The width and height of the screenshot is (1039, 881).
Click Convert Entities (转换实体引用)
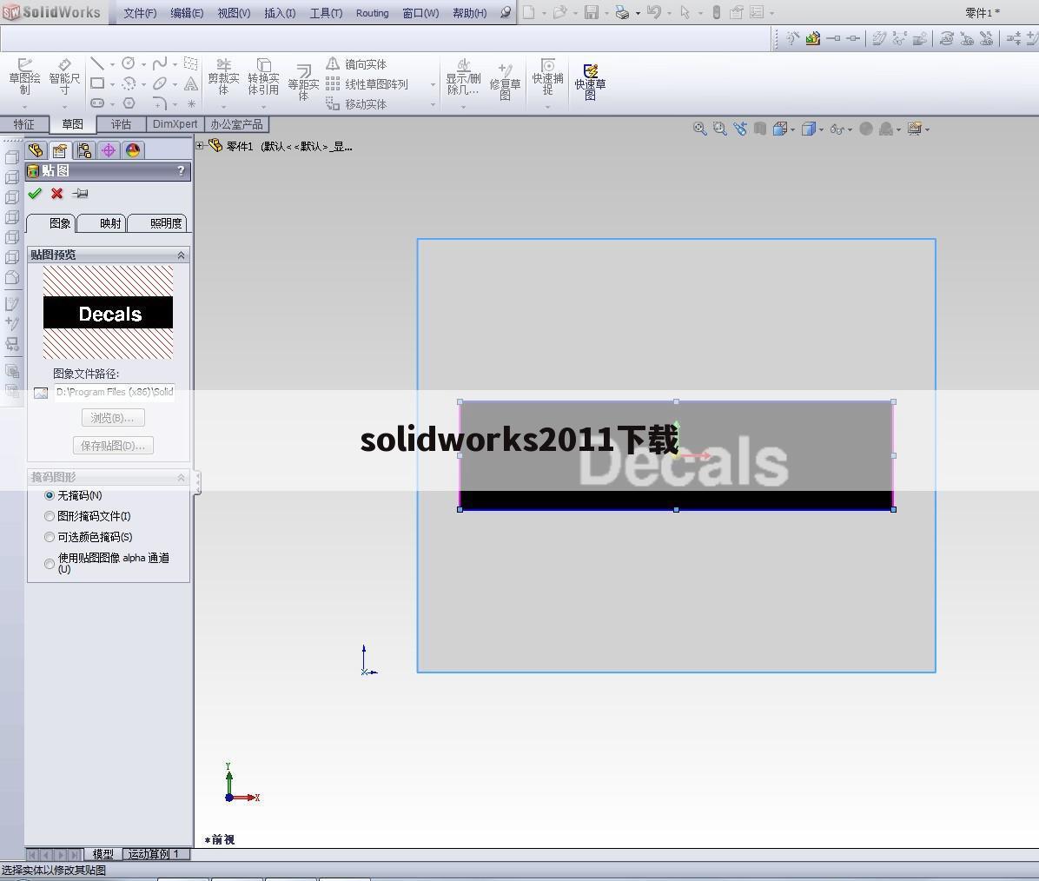click(263, 77)
